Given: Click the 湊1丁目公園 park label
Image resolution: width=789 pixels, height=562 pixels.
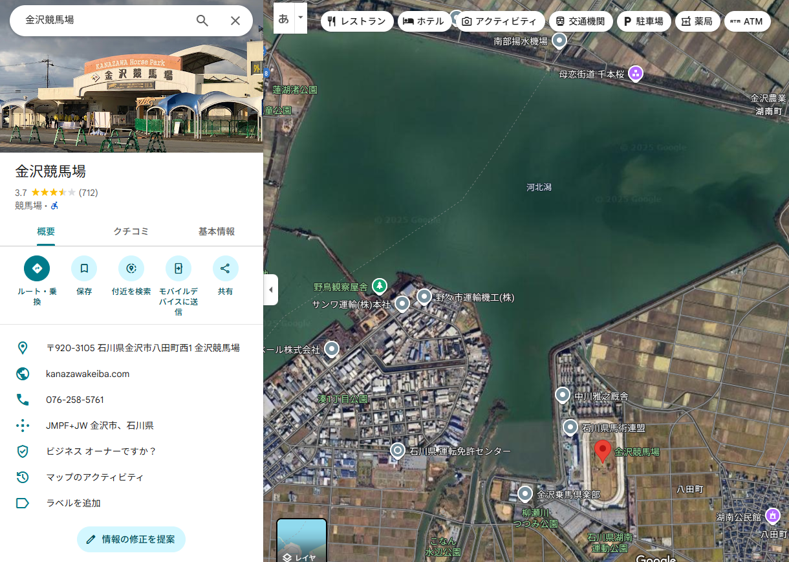Looking at the screenshot, I should tap(343, 399).
